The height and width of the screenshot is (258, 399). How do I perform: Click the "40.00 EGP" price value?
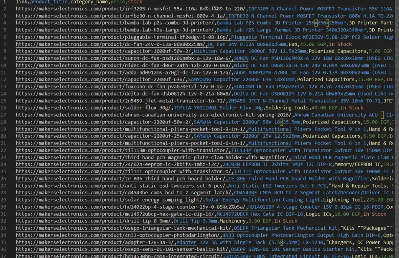coord(324,107)
